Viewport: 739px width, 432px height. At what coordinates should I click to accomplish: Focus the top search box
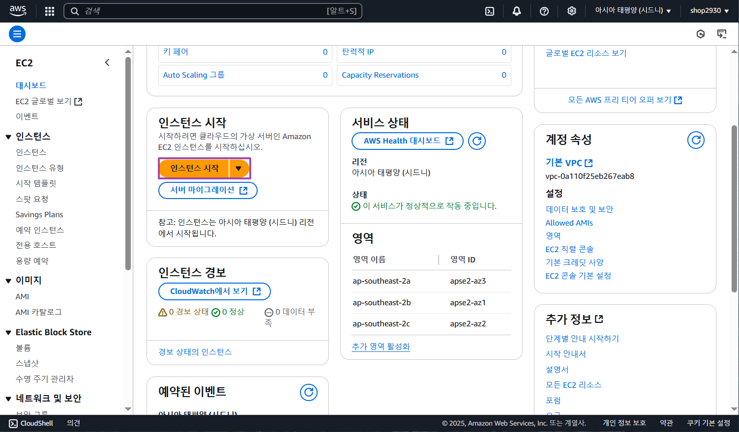pyautogui.click(x=213, y=11)
